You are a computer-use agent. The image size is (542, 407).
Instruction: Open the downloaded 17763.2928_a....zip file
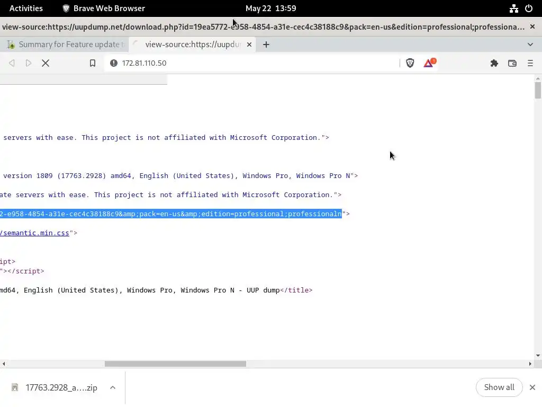point(61,387)
